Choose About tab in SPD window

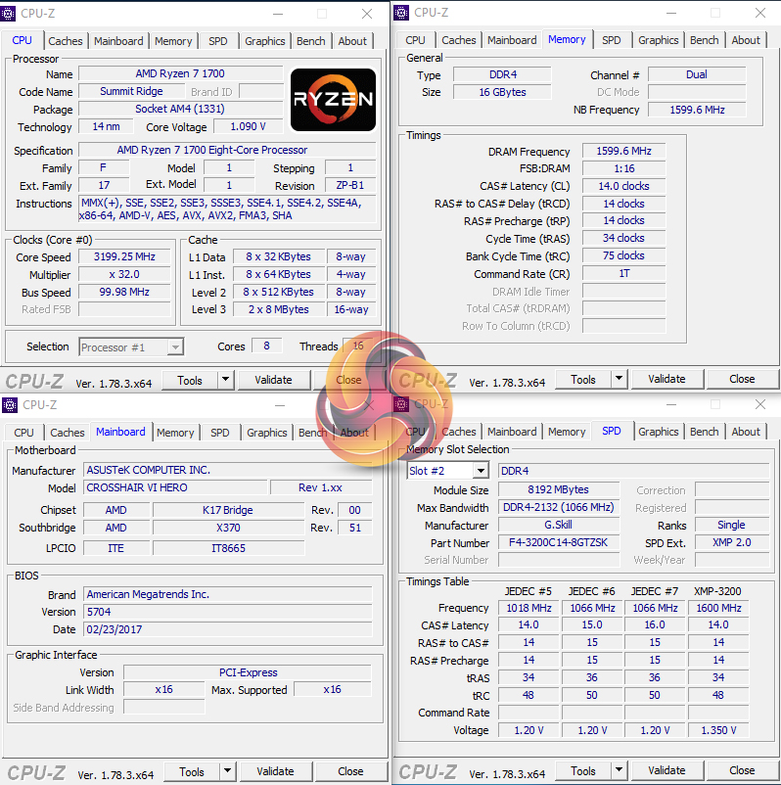(x=746, y=432)
